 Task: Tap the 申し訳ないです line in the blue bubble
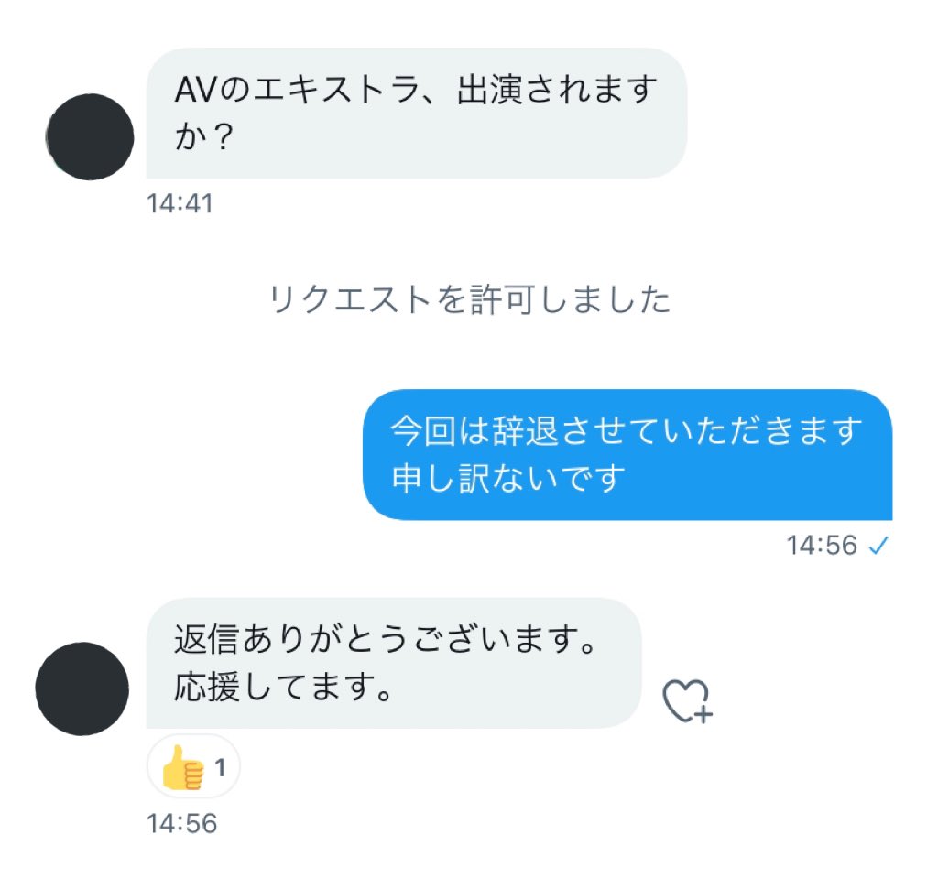[x=507, y=479]
